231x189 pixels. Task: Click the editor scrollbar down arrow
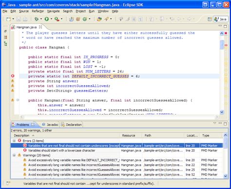[222, 112]
